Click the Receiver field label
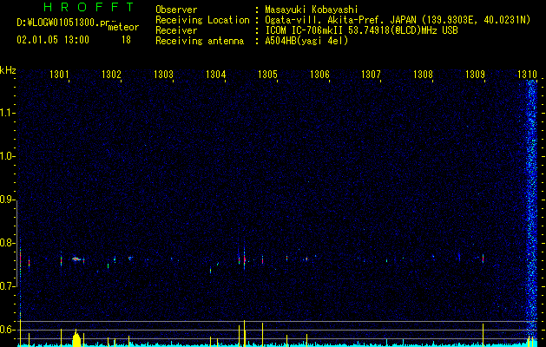Viewport: 546px width, 347px height. (176, 30)
